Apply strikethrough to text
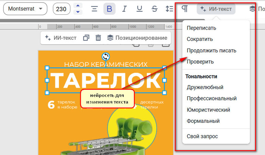 coord(154,9)
